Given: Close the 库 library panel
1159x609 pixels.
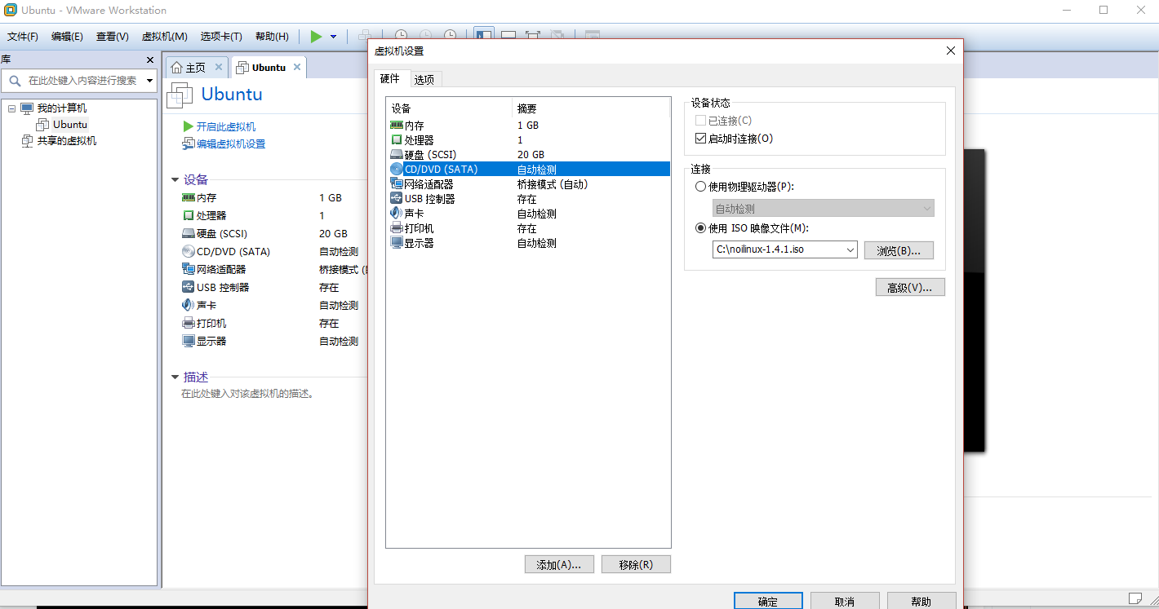Looking at the screenshot, I should [x=149, y=60].
